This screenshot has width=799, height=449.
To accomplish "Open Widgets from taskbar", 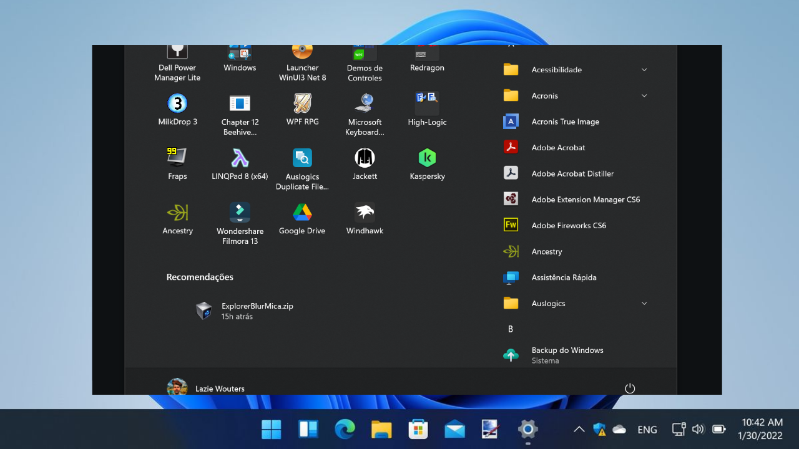I will click(x=308, y=429).
